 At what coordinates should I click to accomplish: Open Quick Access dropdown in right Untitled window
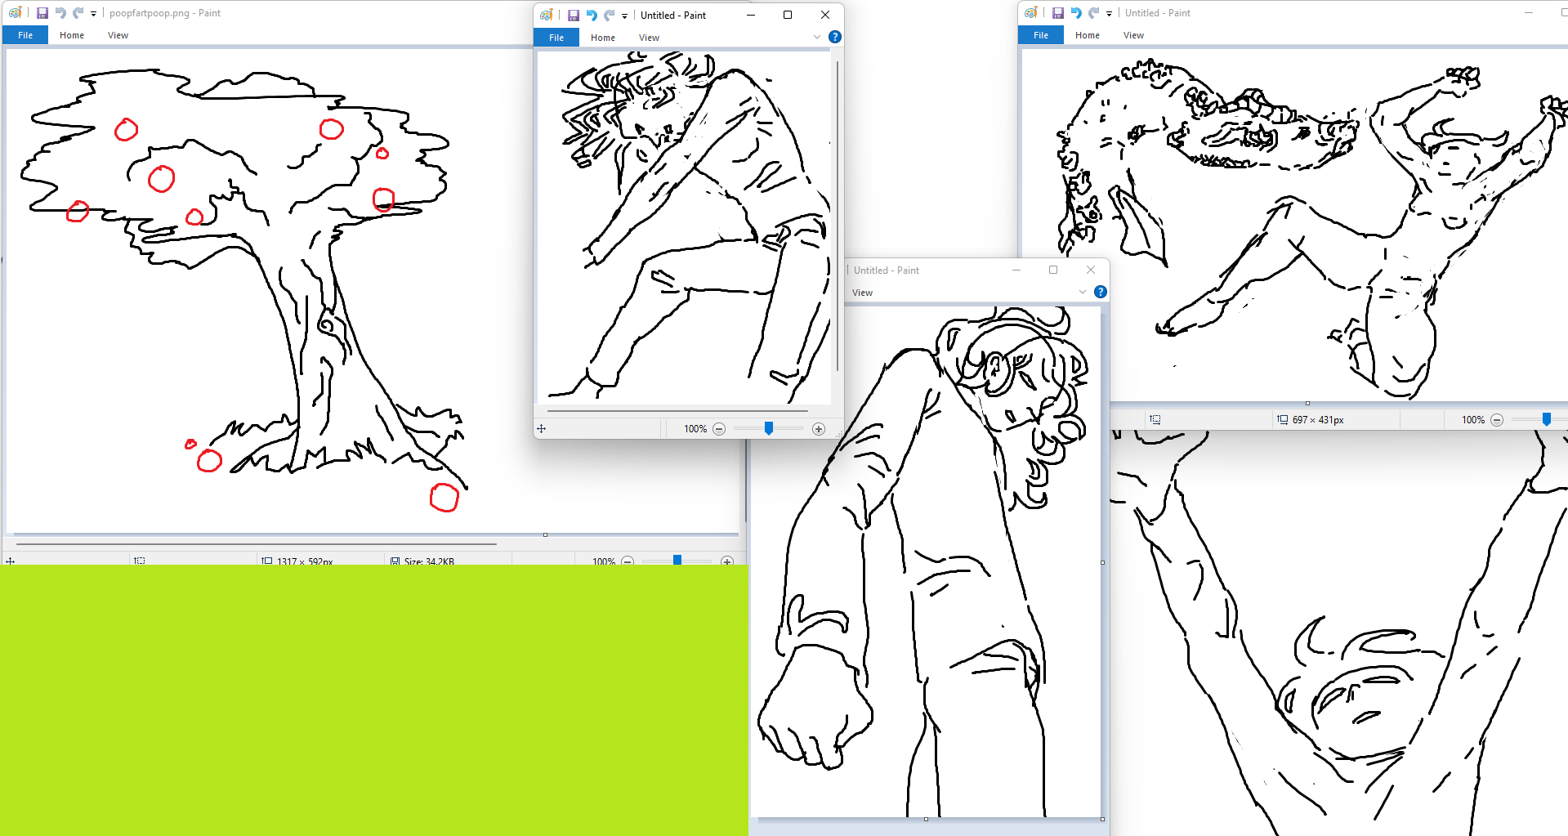point(1109,14)
